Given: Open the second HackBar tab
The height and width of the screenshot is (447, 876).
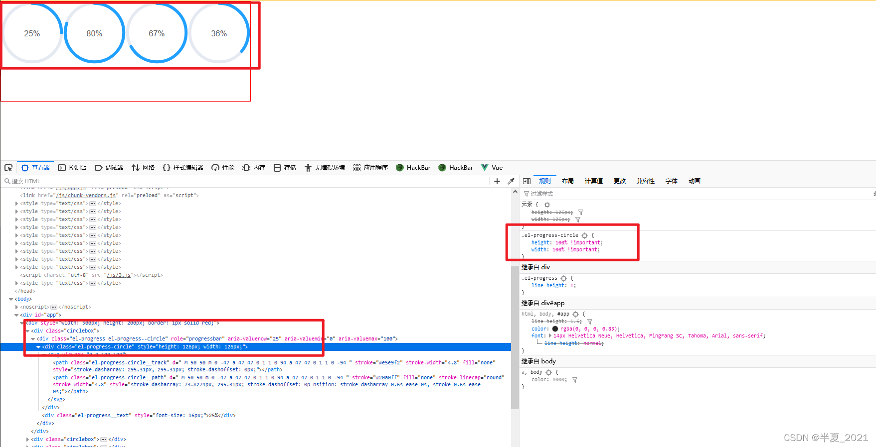Looking at the screenshot, I should tap(456, 168).
